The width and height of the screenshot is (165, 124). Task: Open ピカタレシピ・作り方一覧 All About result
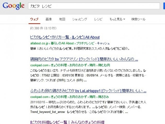pyautogui.click(x=65, y=37)
